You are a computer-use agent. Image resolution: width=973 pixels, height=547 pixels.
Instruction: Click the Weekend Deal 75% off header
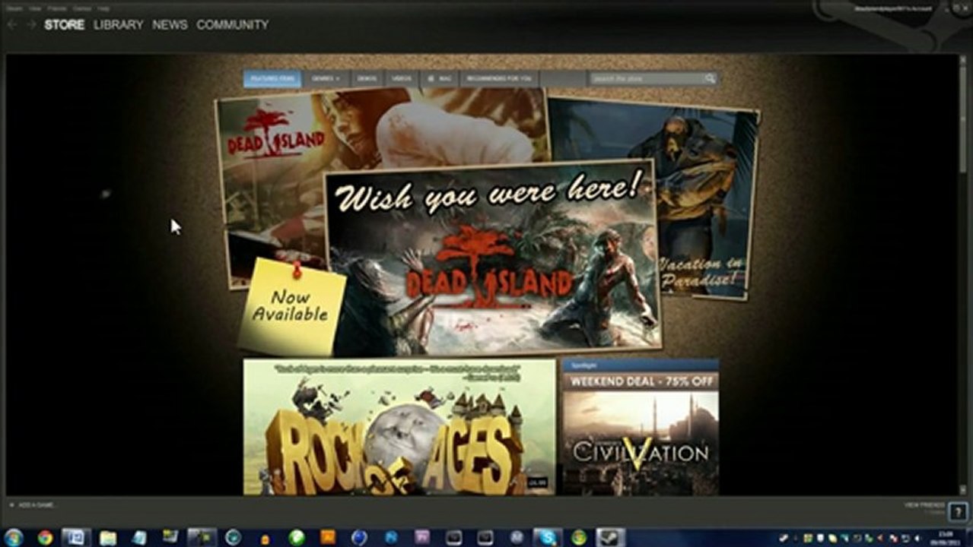pyautogui.click(x=640, y=381)
